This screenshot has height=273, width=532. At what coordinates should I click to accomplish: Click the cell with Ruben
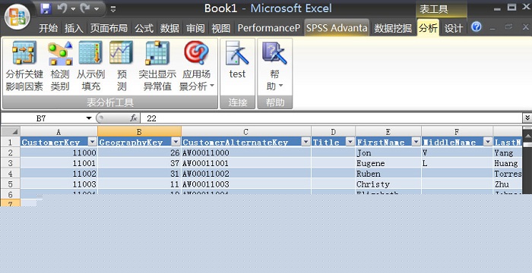click(x=388, y=174)
